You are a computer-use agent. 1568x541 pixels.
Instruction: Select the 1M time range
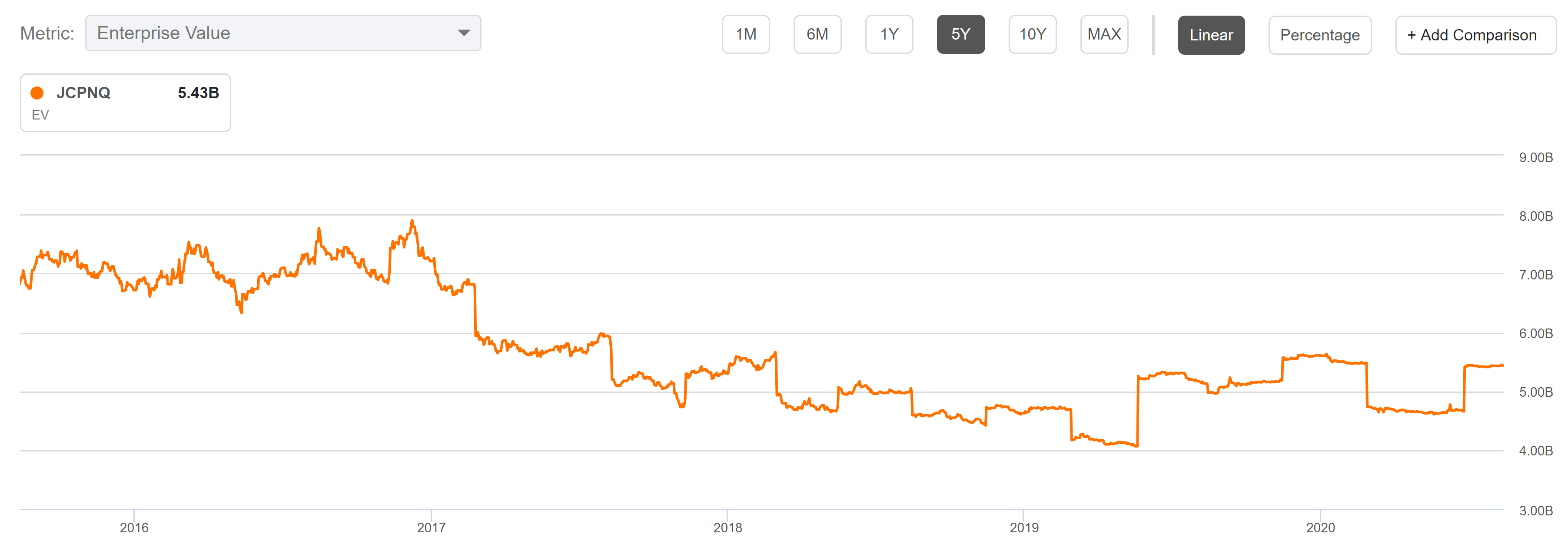point(746,34)
